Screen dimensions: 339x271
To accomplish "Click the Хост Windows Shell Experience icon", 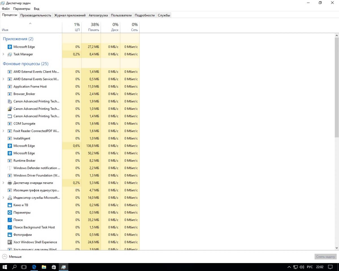I will click(x=10, y=242).
